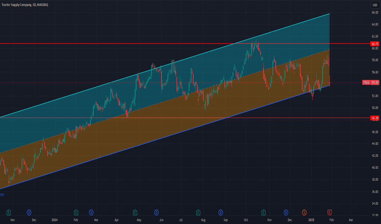381x224 pixels.
Task: Click the Sep label on time axis
Action: click(226, 220)
